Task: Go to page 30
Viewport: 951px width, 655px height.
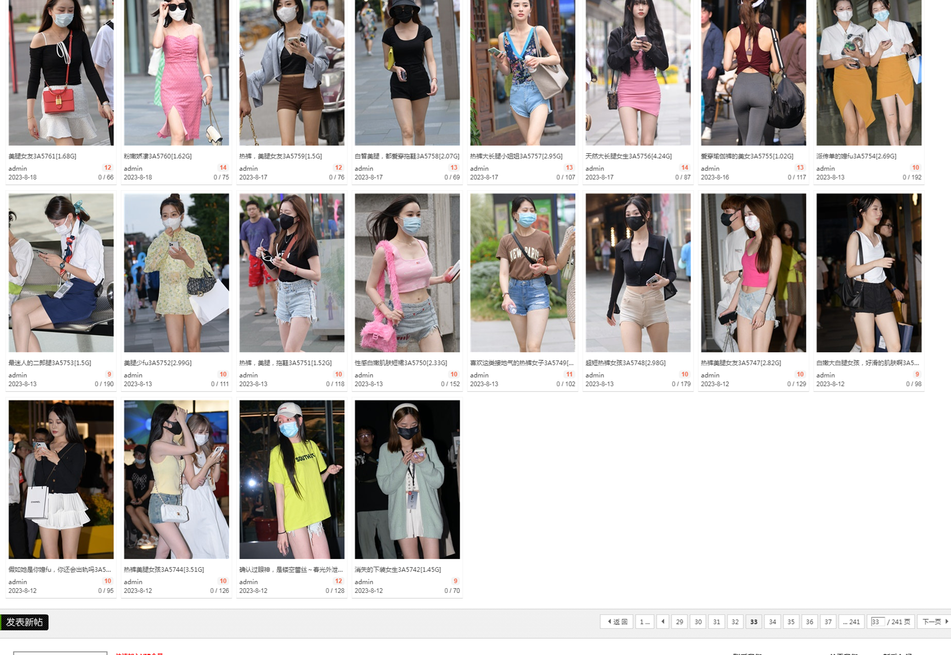Action: pyautogui.click(x=698, y=622)
